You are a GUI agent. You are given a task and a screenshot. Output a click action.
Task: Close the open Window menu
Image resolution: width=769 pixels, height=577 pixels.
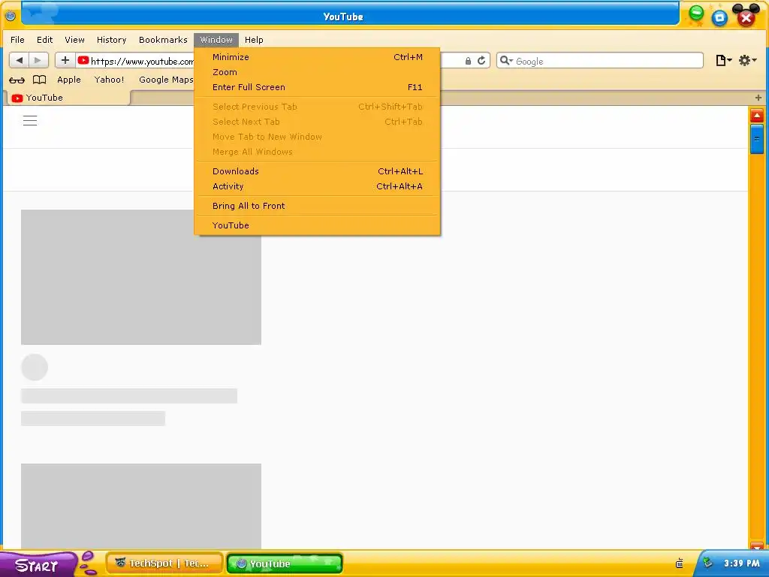216,40
